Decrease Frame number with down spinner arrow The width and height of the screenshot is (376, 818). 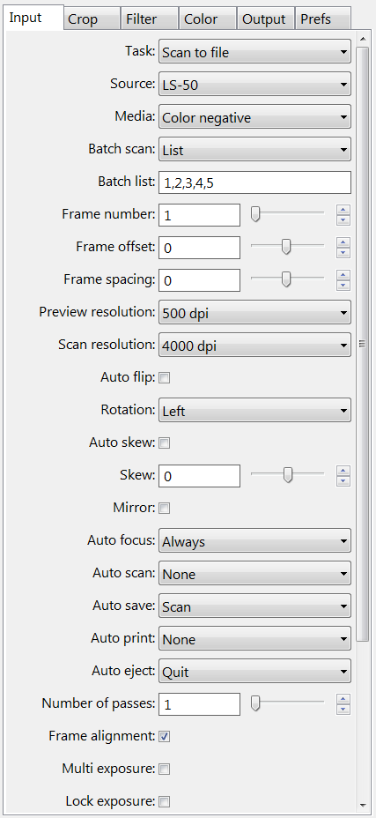(x=343, y=220)
